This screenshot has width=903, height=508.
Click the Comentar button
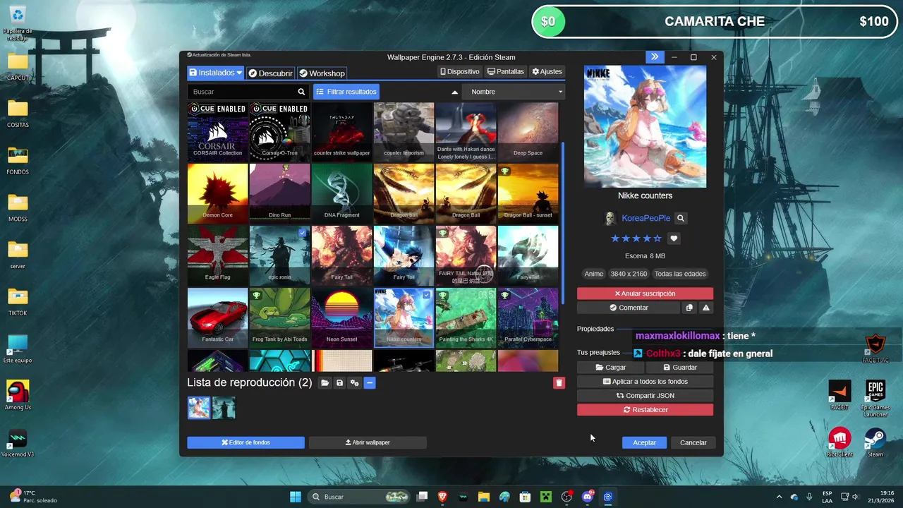coord(629,308)
